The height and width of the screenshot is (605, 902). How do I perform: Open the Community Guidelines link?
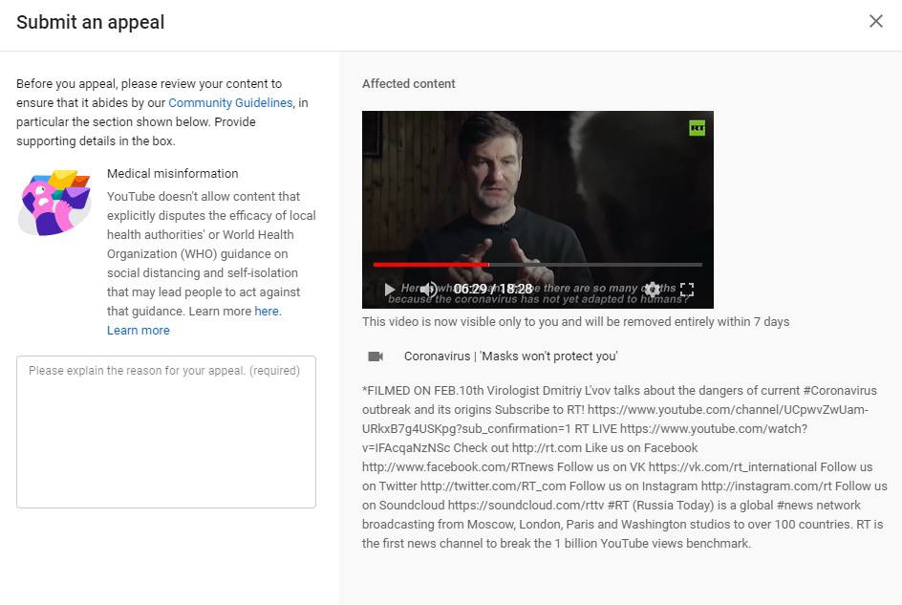230,102
